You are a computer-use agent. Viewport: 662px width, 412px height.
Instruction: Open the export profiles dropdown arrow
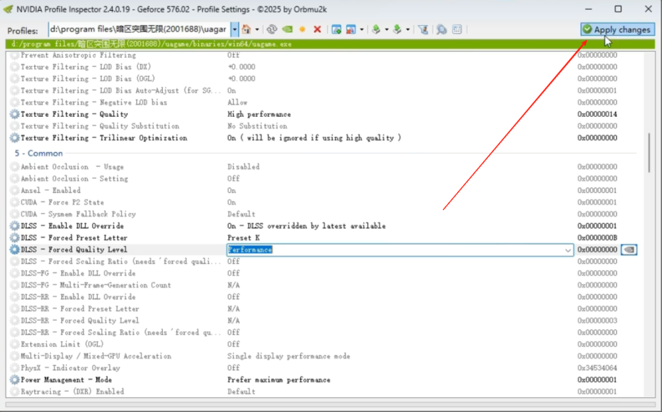pos(387,30)
